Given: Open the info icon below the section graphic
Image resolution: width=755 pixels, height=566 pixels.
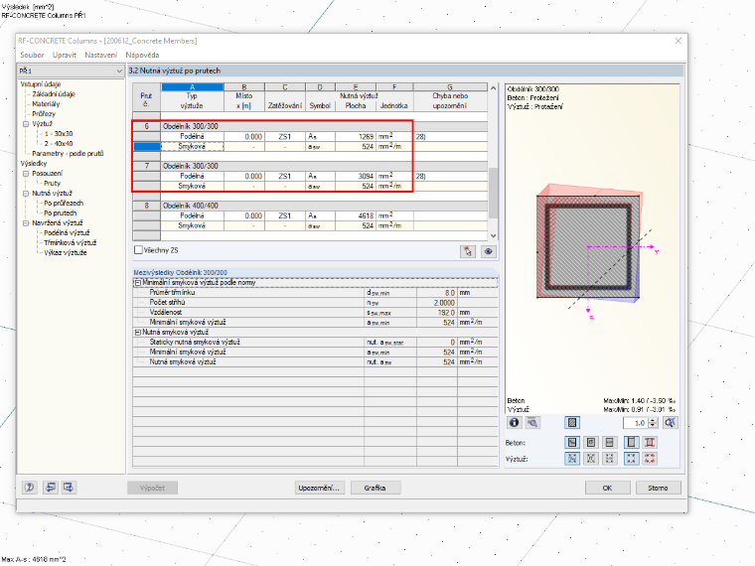Looking at the screenshot, I should pos(514,423).
